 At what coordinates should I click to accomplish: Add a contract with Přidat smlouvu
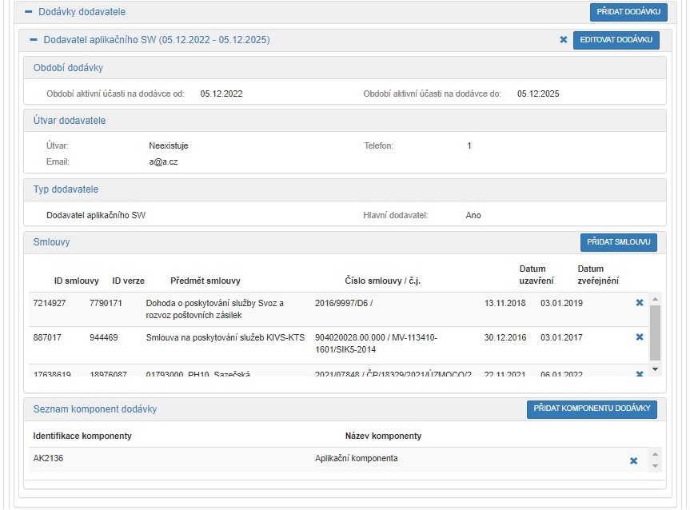pos(618,242)
